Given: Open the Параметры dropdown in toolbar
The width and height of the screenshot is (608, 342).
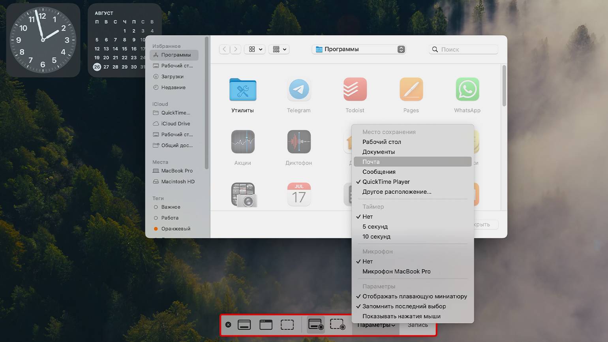Looking at the screenshot, I should [x=376, y=325].
